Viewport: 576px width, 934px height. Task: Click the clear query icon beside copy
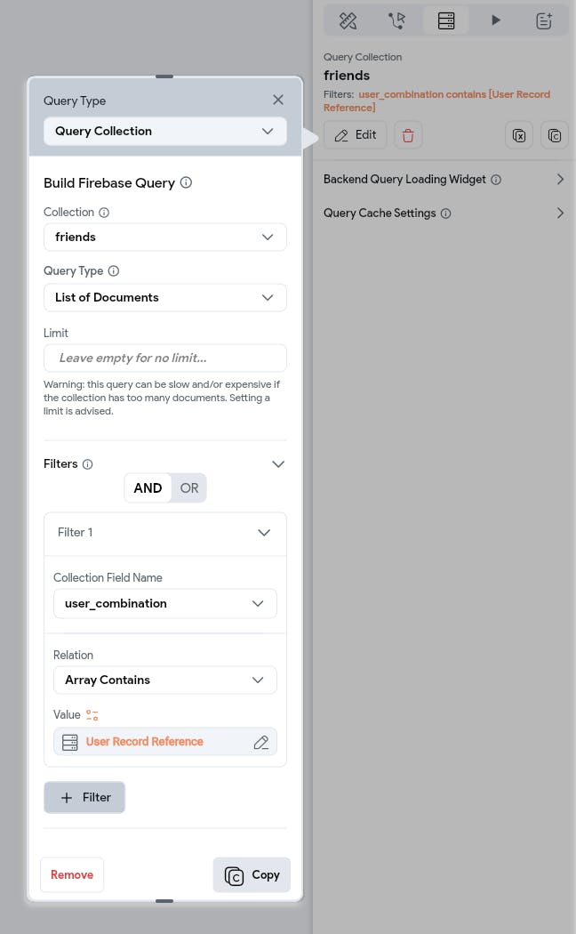point(519,135)
